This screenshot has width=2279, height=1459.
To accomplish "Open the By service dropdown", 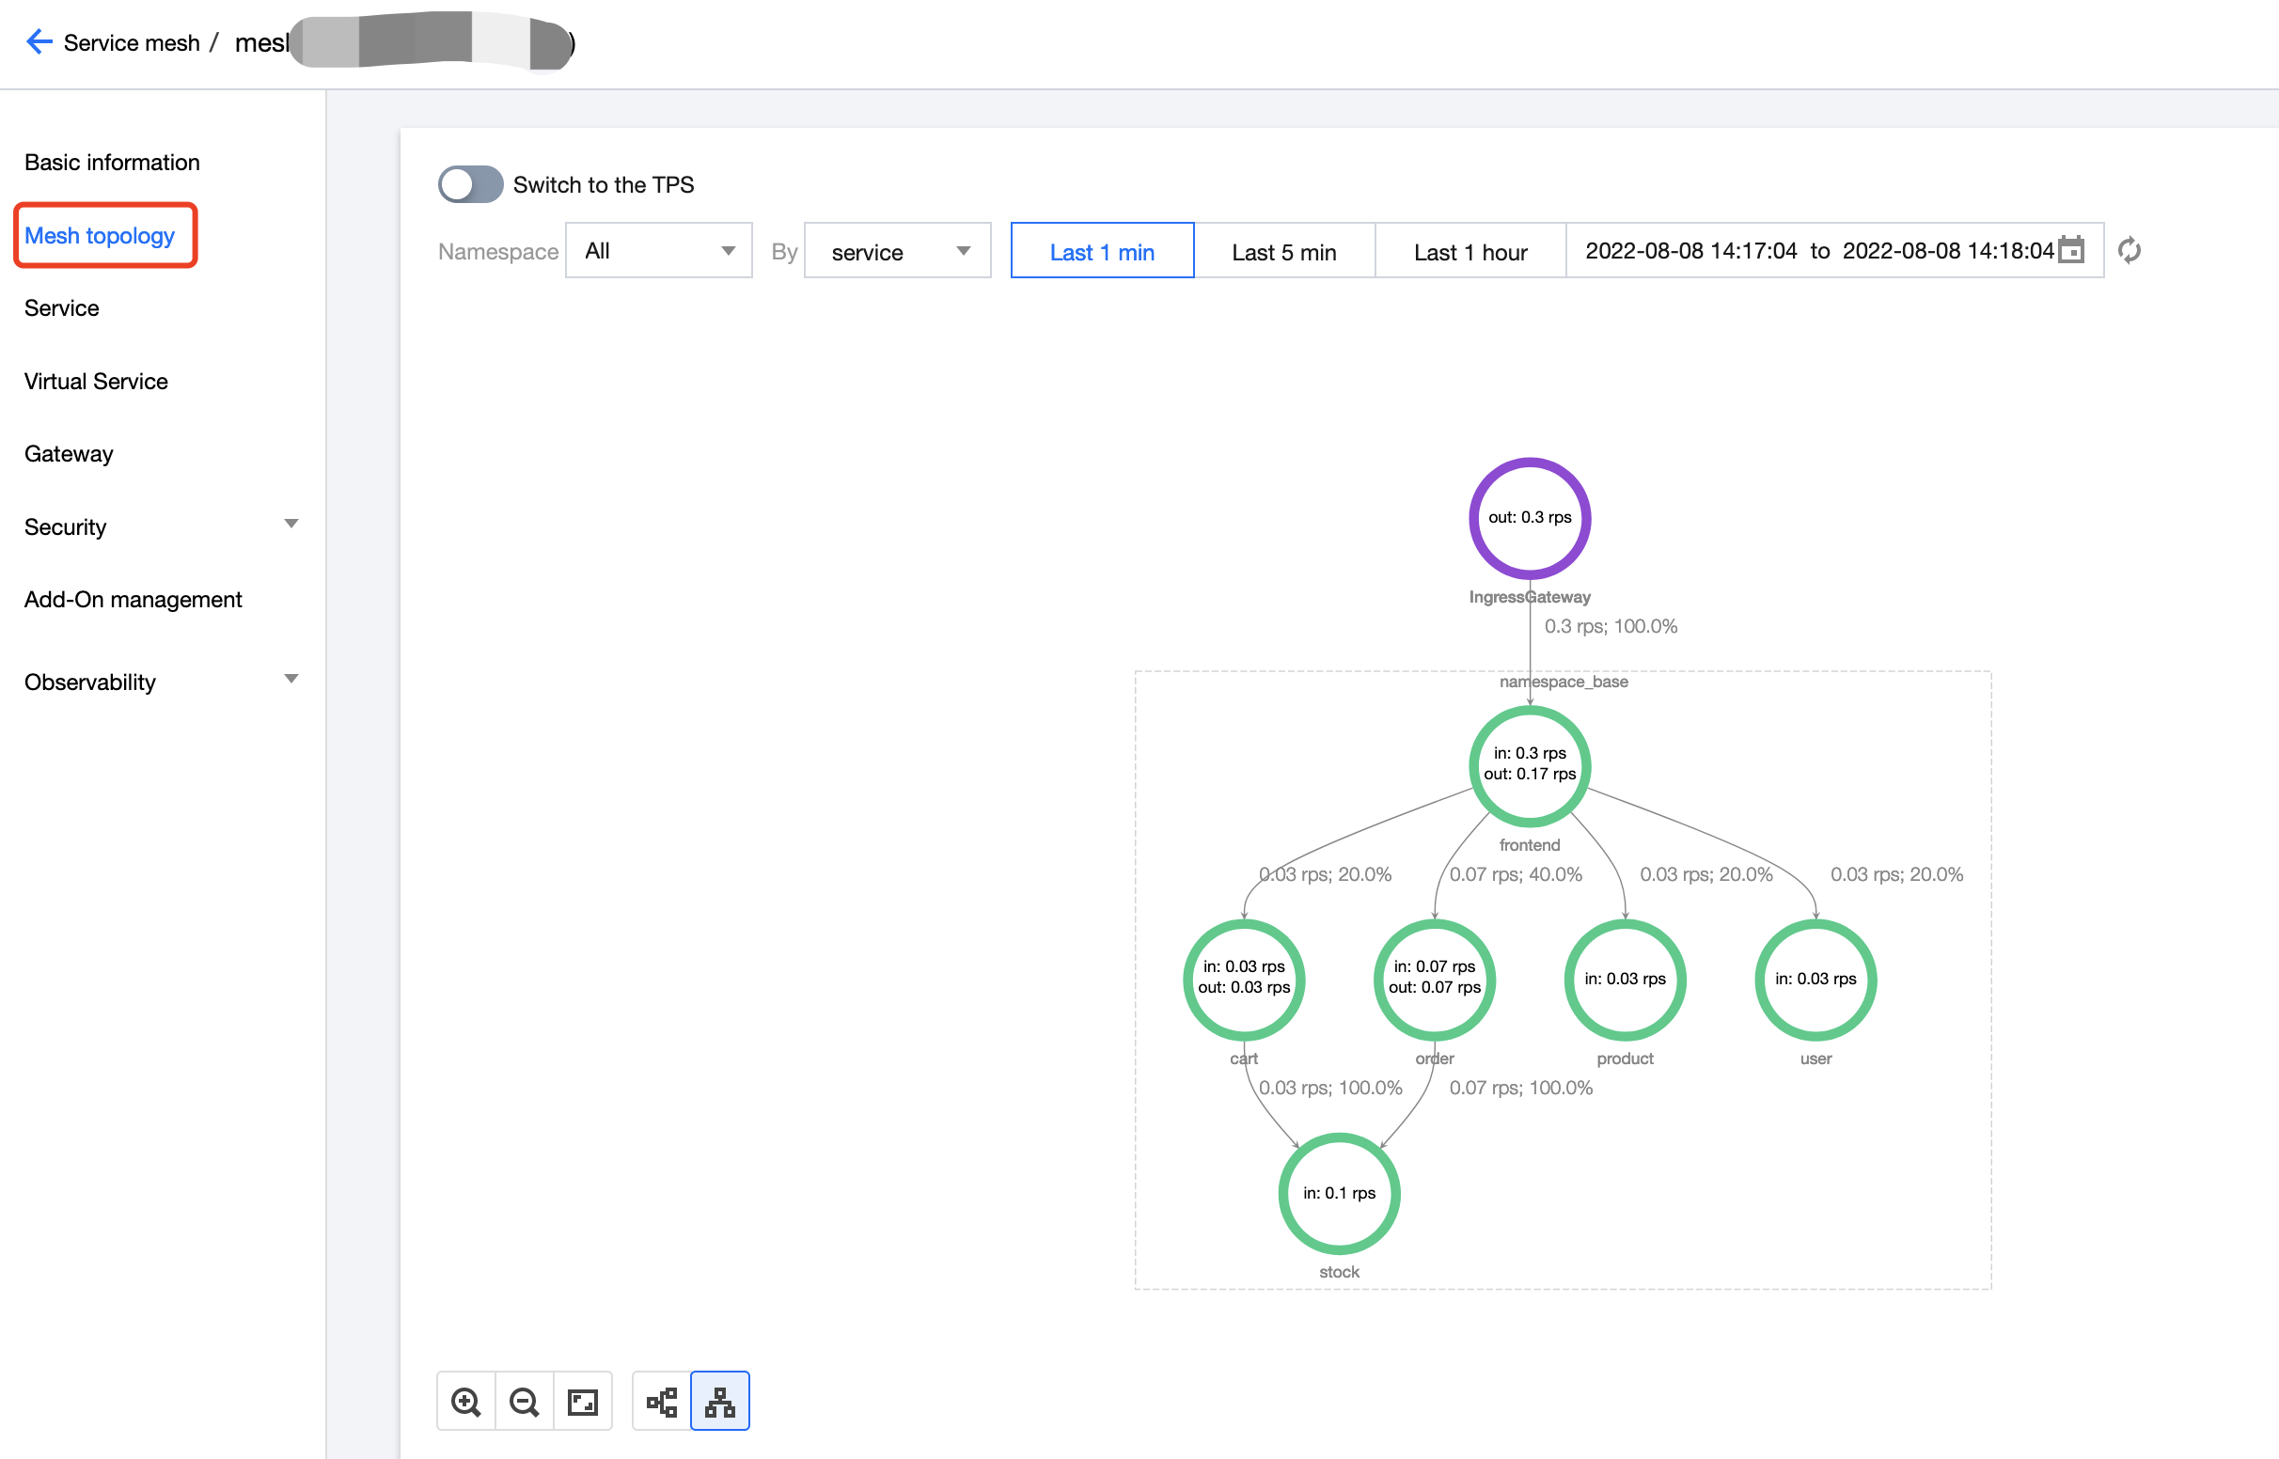I will [x=897, y=251].
